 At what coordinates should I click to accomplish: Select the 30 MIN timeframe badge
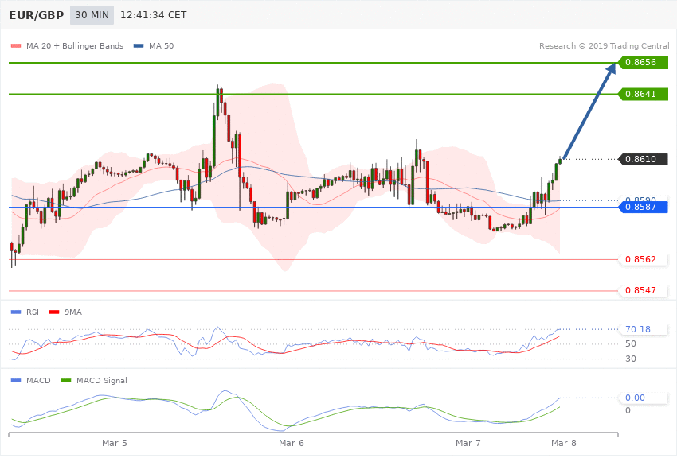click(x=92, y=15)
